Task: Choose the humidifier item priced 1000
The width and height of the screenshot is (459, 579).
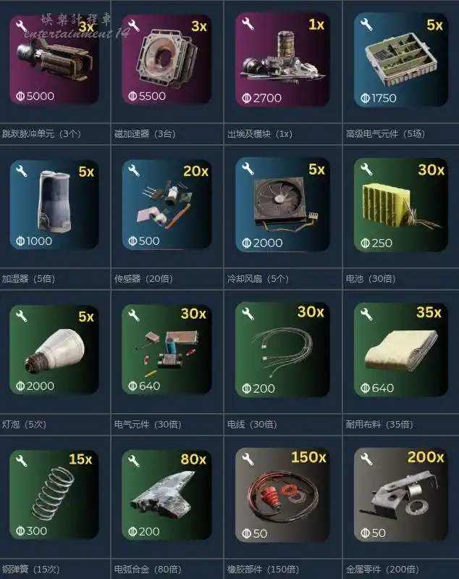Action: coord(54,204)
